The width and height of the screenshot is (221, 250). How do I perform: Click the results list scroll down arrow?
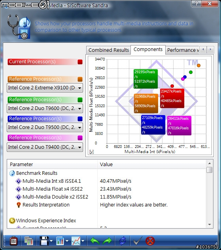[x=210, y=225]
